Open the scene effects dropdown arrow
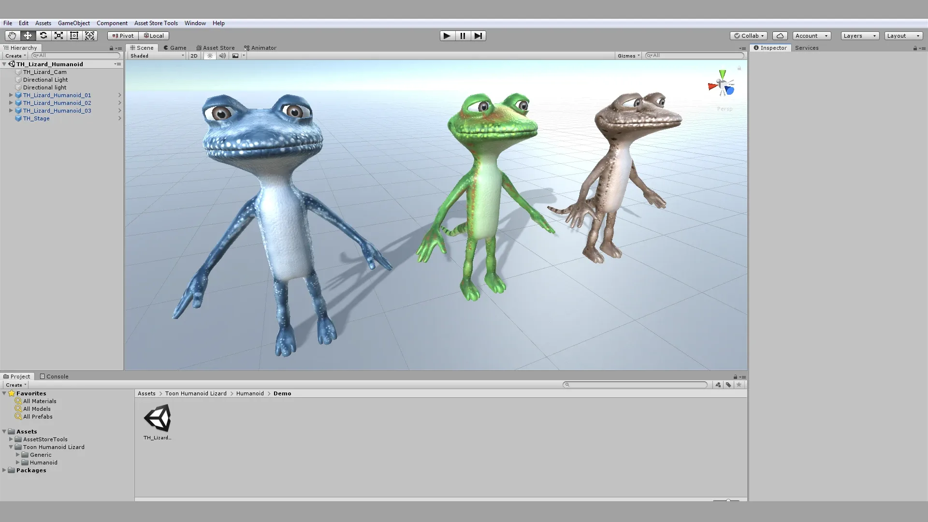Viewport: 928px width, 522px height. [244, 56]
